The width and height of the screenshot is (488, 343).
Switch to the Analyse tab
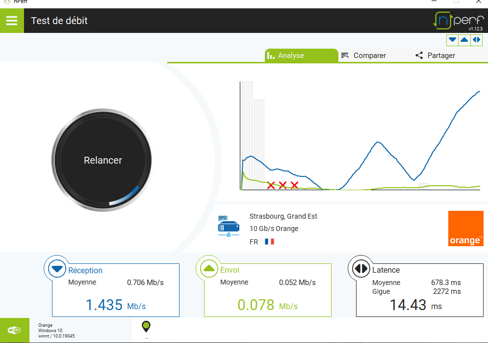point(301,56)
